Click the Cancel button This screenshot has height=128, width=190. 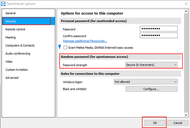[178, 123]
